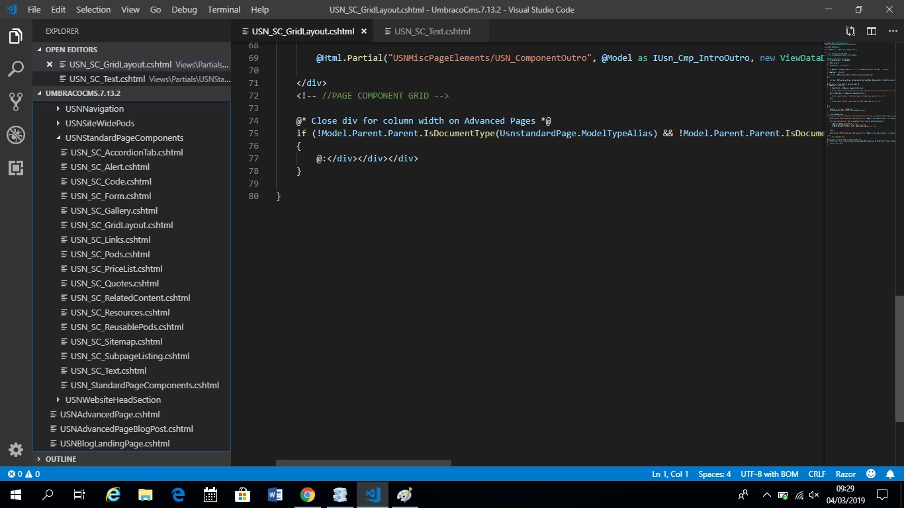
Task: Open USN_SC_Sitemap.cshtml file
Action: coord(116,341)
